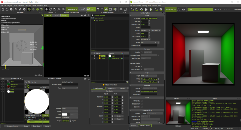The height and width of the screenshot is (130, 241).
Task: Click the RENDER button in Maxwell Studio
Action: [72, 9]
